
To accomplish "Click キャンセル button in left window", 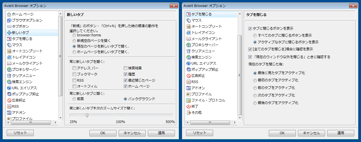I will 132,133.
